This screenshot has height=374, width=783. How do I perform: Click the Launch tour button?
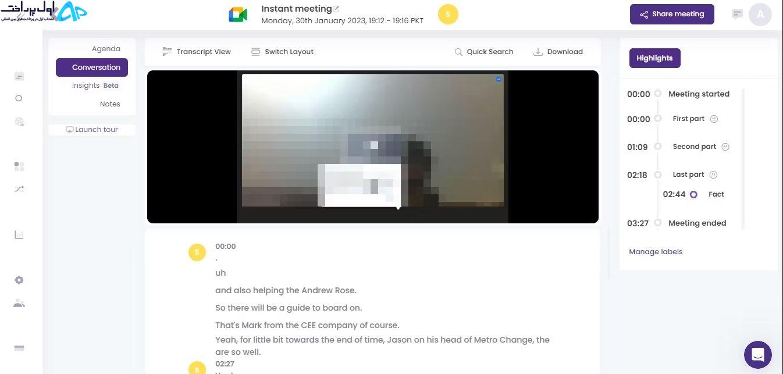(x=92, y=130)
